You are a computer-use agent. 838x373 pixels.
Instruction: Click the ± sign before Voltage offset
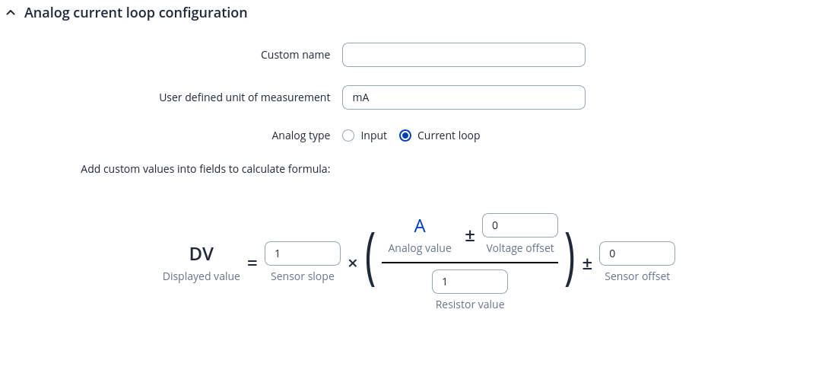[470, 236]
